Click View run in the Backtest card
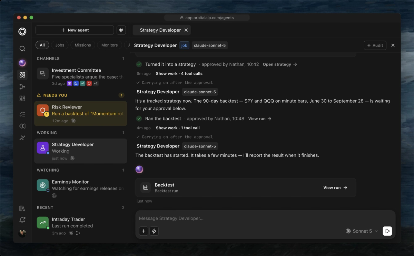This screenshot has height=256, width=414. (x=335, y=187)
